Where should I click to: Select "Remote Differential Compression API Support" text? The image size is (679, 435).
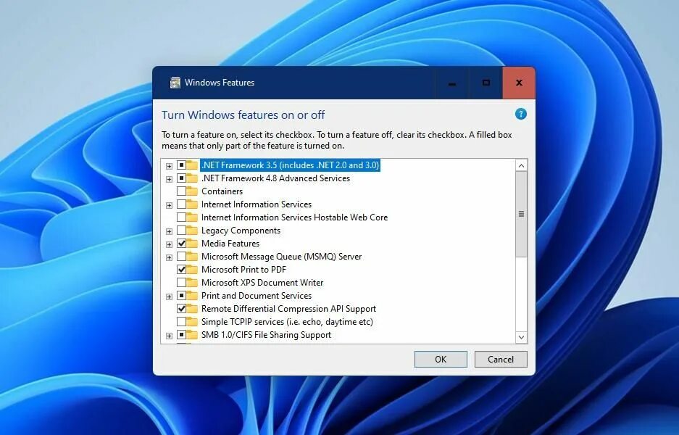[288, 308]
